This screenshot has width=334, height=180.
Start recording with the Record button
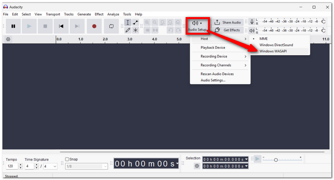click(94, 26)
